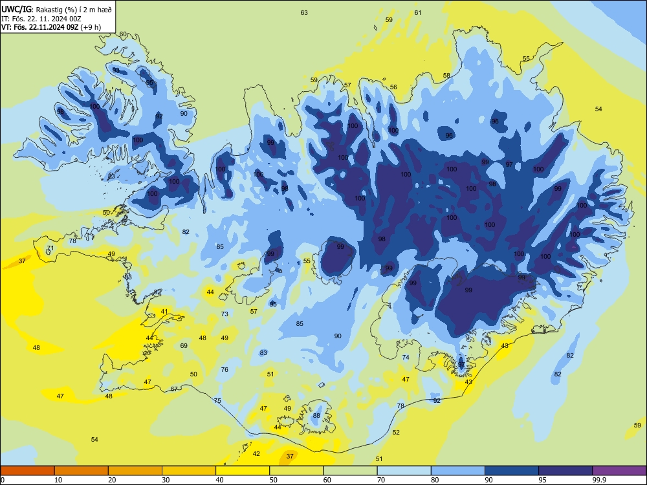The image size is (647, 485).
Task: Select the purple legend swatch above 99.9
Action: click(619, 471)
